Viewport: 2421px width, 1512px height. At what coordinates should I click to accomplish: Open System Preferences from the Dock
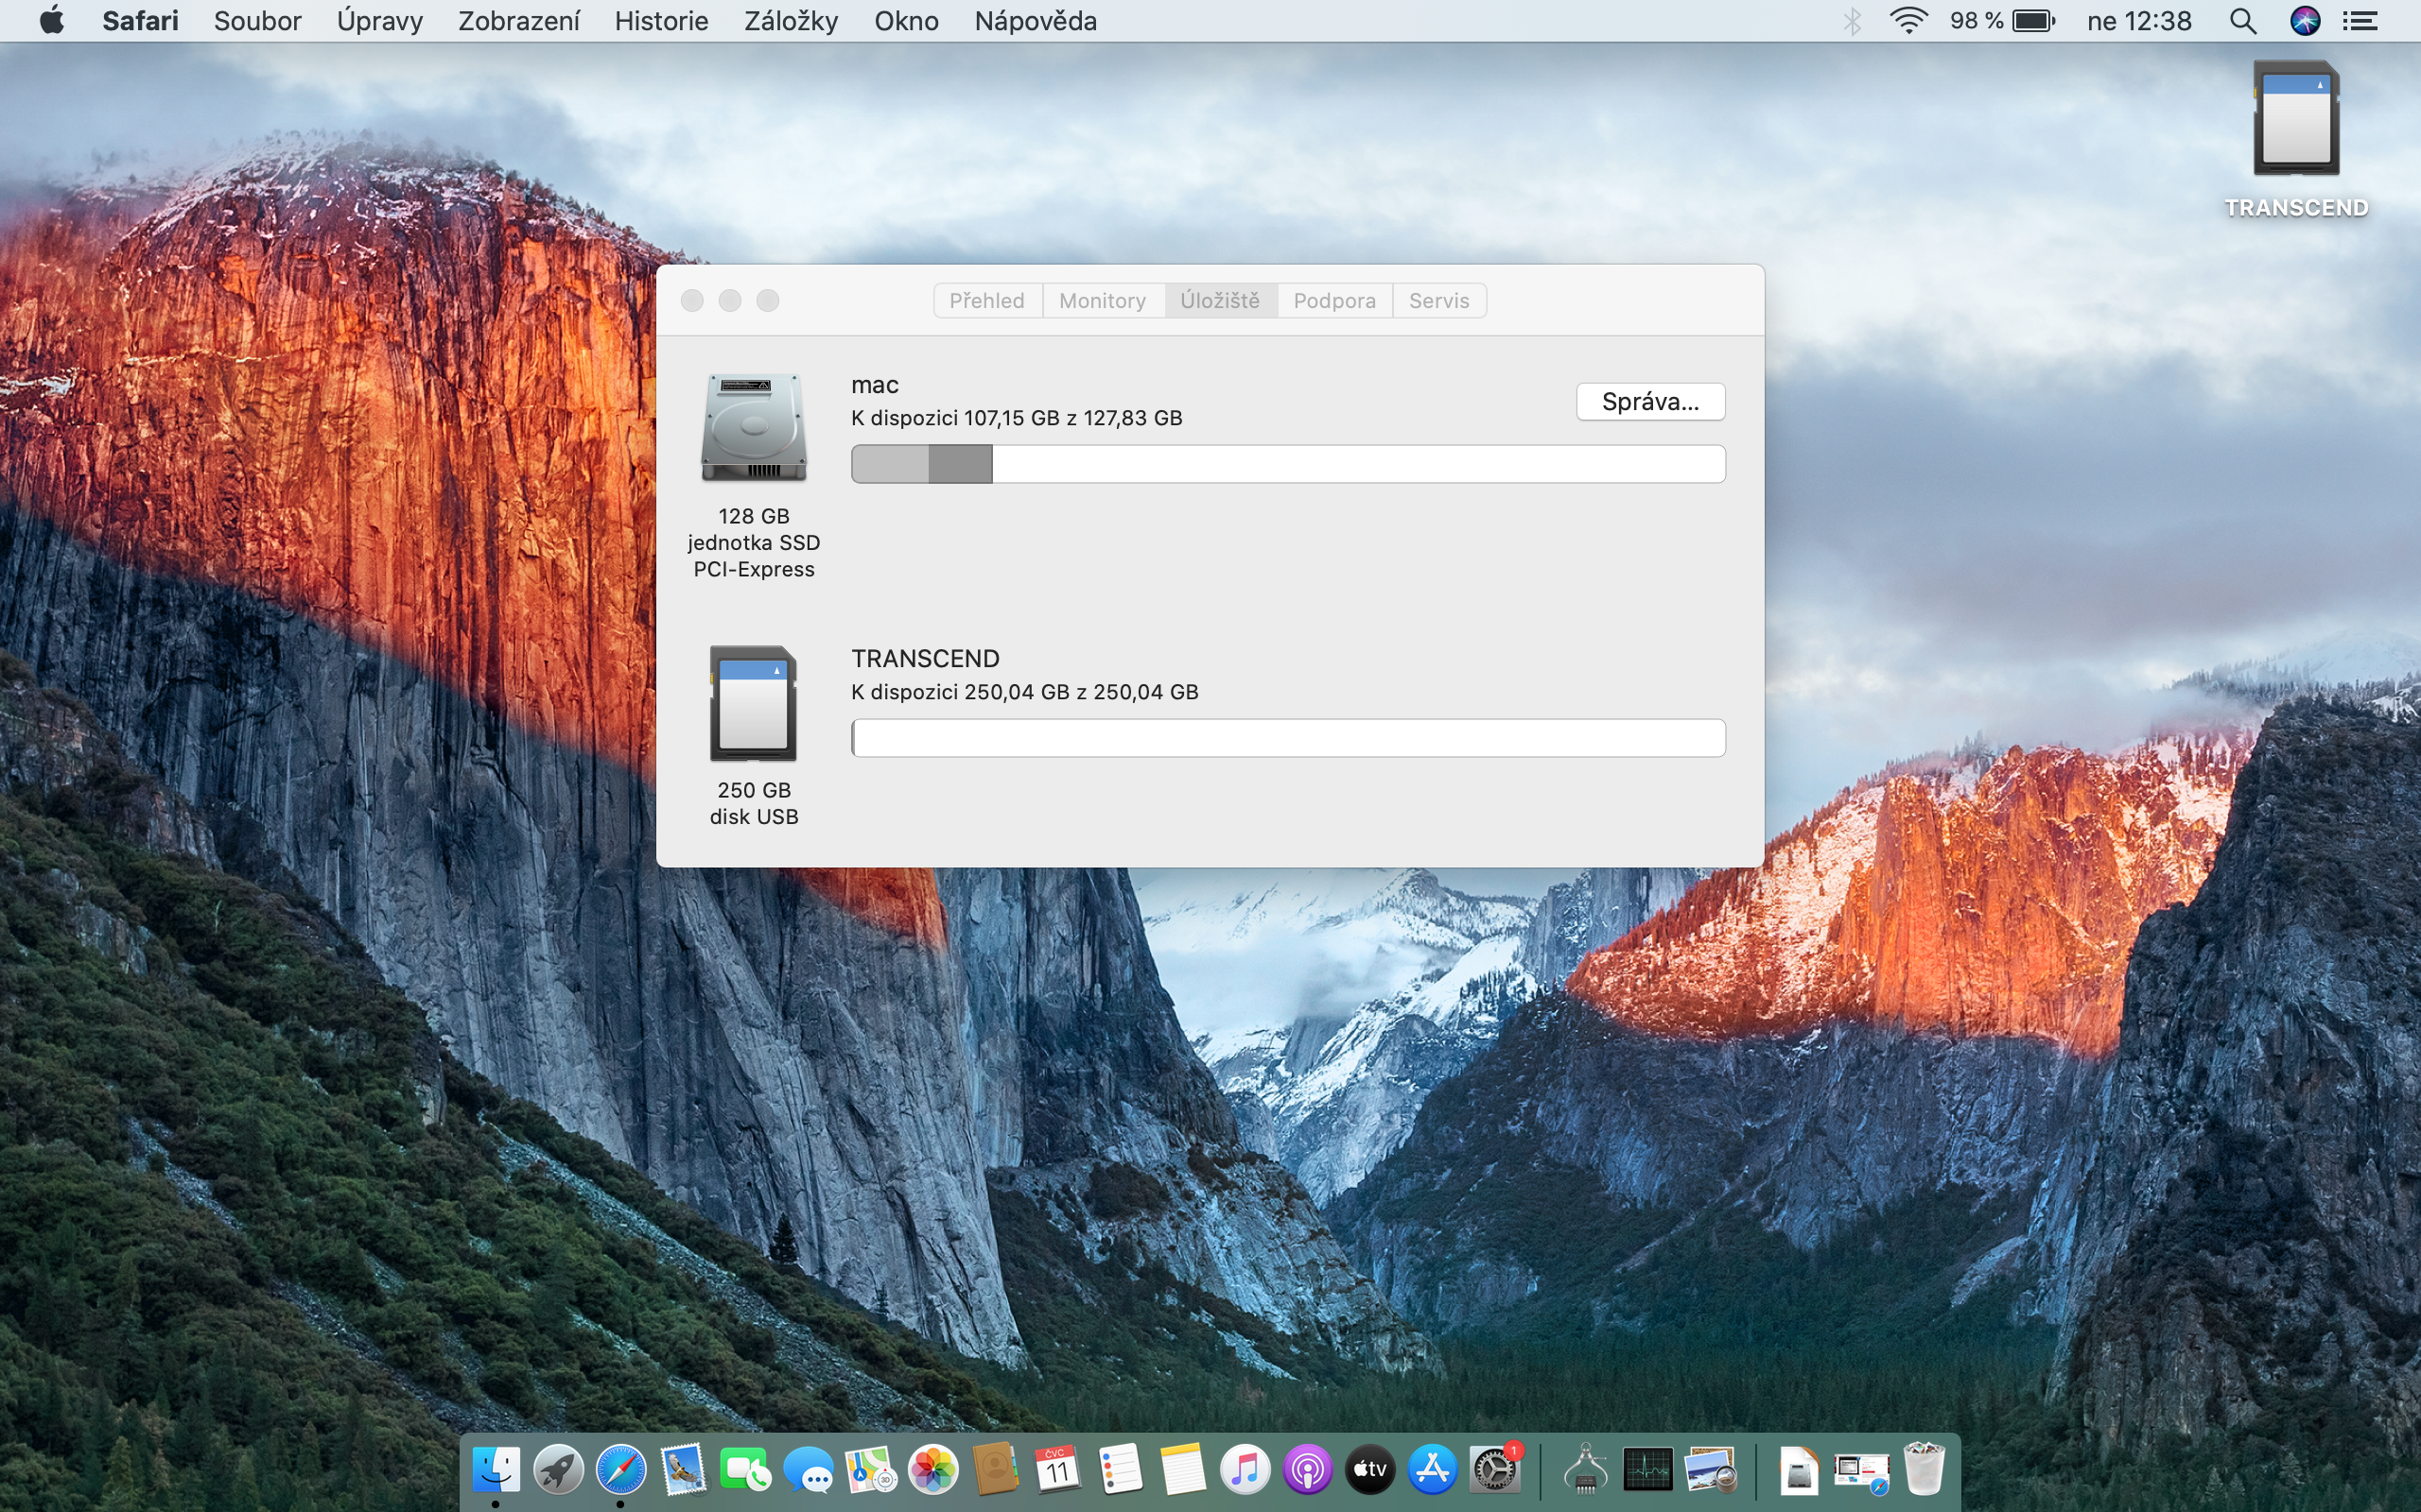[1494, 1470]
